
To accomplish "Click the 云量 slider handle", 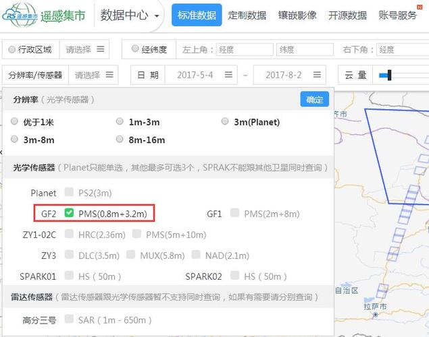I will [389, 75].
